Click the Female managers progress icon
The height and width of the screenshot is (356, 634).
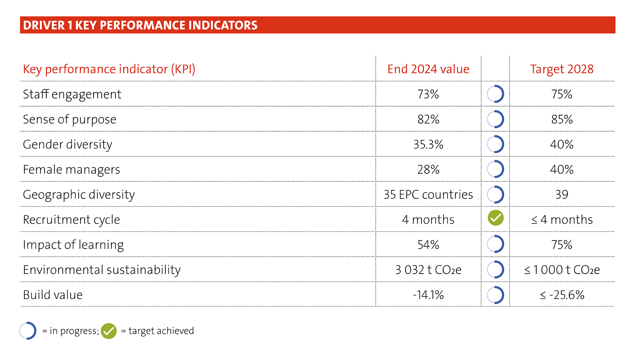495,169
